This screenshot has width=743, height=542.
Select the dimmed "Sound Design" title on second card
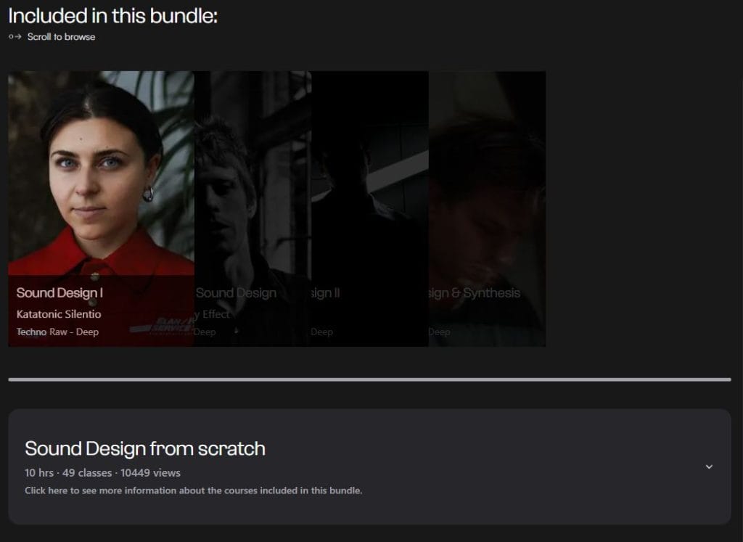[x=236, y=293]
